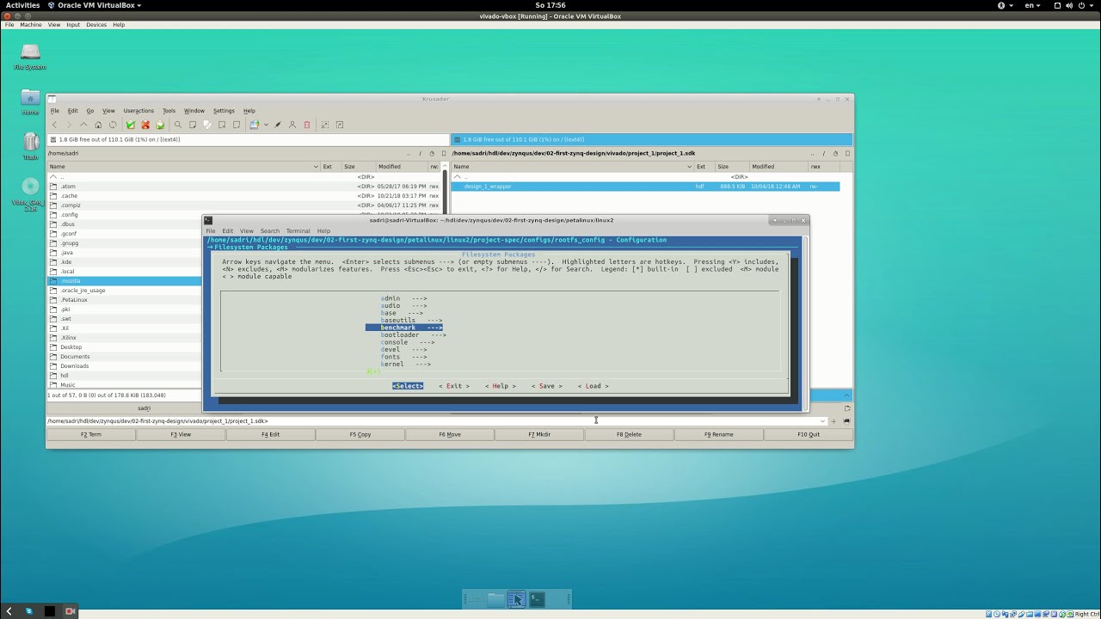The height and width of the screenshot is (619, 1101).
Task: Open File System desktop icon
Action: coord(30,57)
